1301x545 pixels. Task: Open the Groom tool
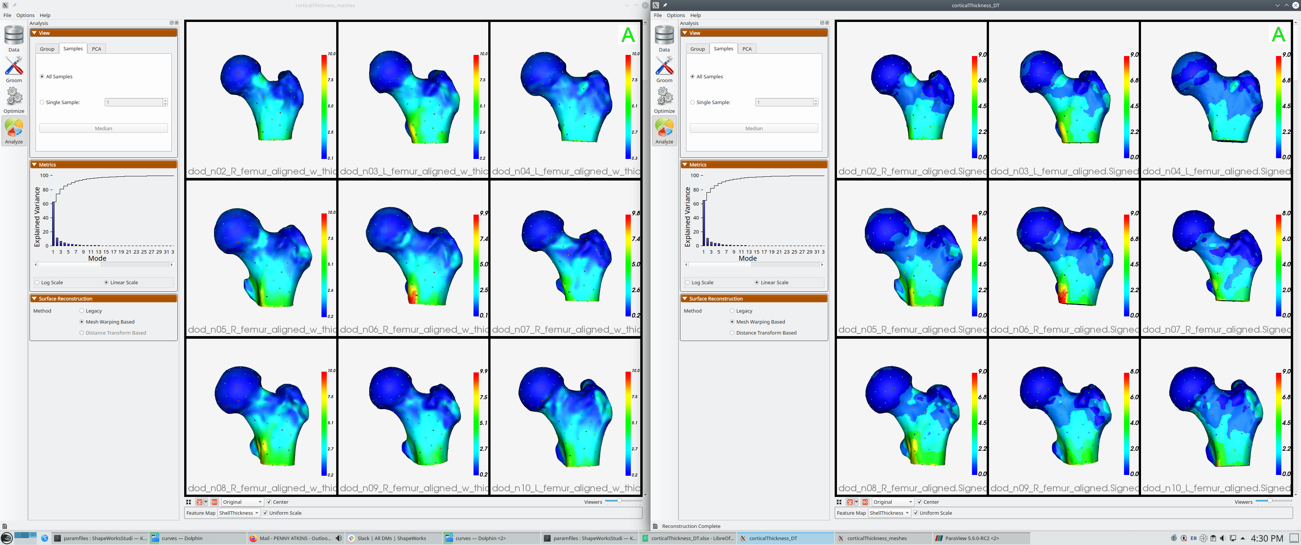(14, 69)
